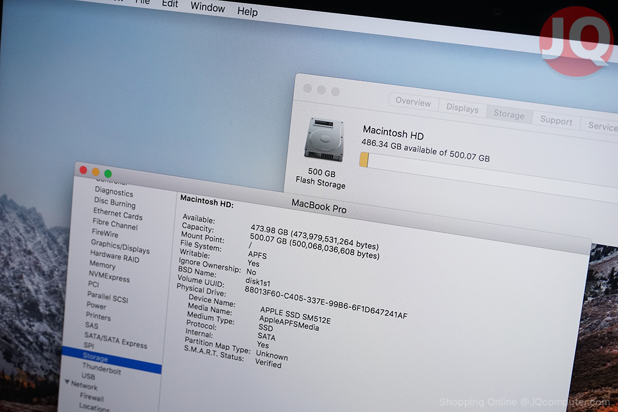Minimize the System Information window
Image resolution: width=618 pixels, height=412 pixels.
coord(95,171)
